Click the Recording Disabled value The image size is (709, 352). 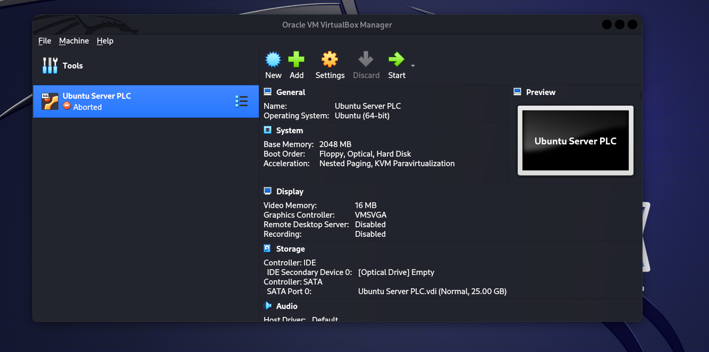(x=370, y=234)
